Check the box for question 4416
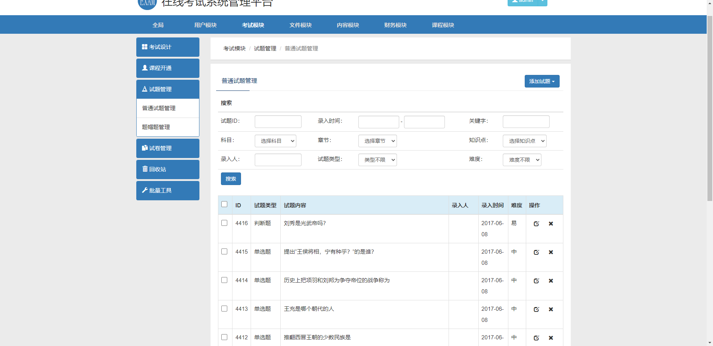Viewport: 713px width, 346px height. pyautogui.click(x=224, y=223)
